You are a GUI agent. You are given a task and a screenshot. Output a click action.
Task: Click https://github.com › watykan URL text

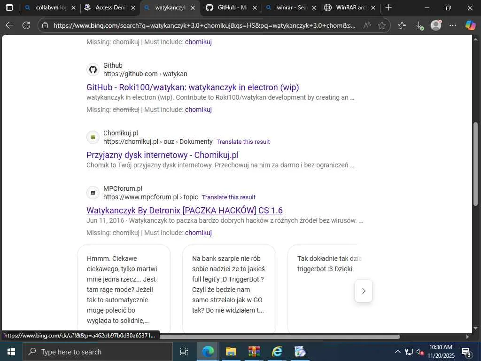coord(145,74)
